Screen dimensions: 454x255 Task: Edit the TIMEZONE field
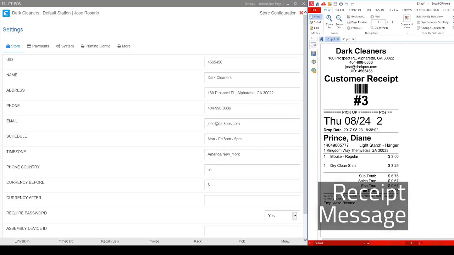pyautogui.click(x=252, y=154)
